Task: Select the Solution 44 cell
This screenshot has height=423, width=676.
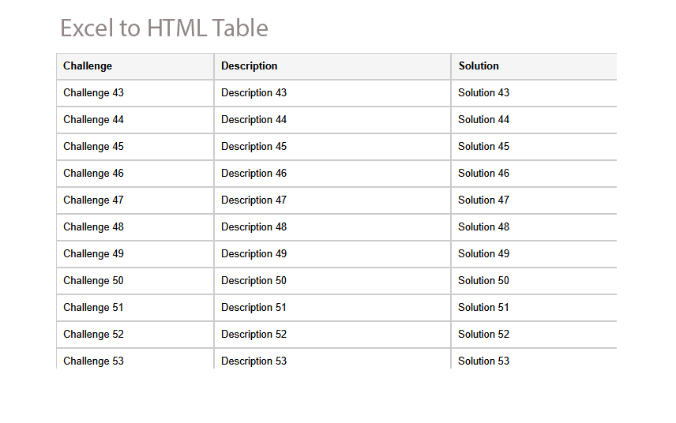Action: click(x=534, y=120)
